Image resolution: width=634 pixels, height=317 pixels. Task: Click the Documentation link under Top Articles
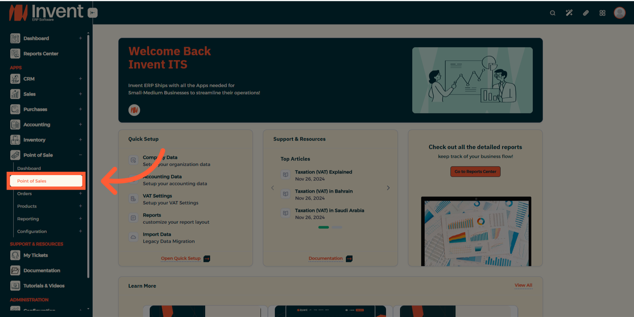tap(325, 258)
